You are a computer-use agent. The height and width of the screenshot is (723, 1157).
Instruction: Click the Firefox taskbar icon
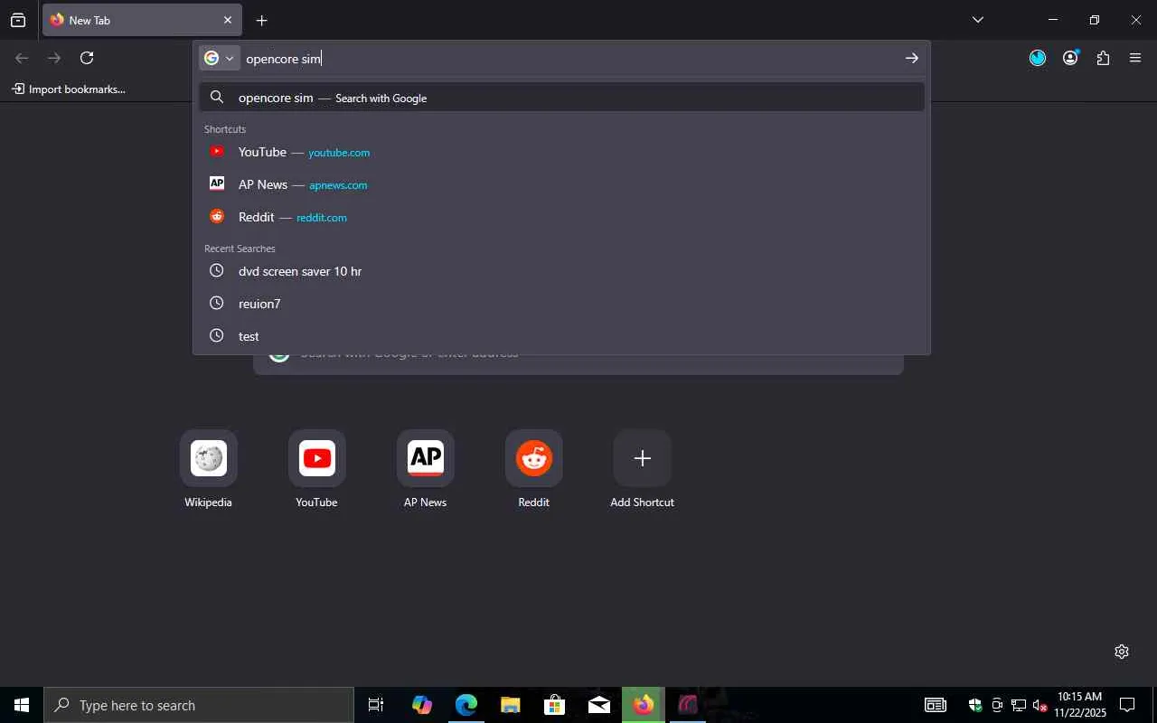tap(643, 705)
